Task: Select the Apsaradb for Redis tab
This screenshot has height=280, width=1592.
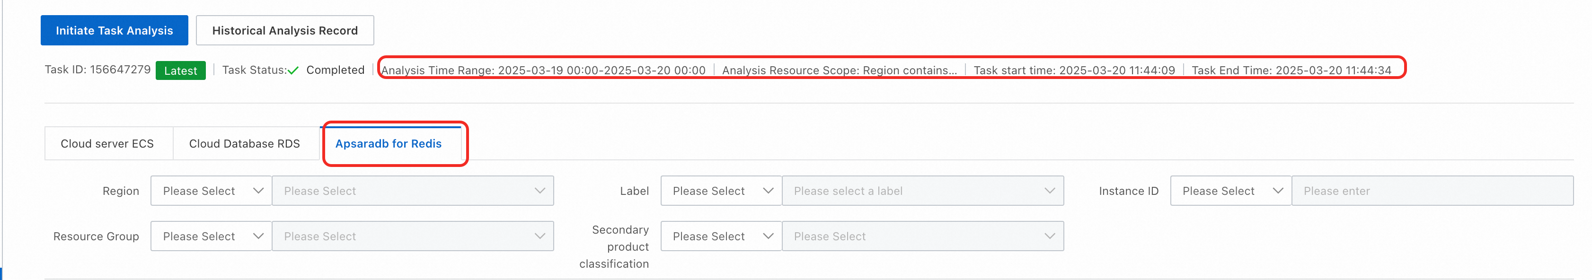Action: (x=388, y=143)
